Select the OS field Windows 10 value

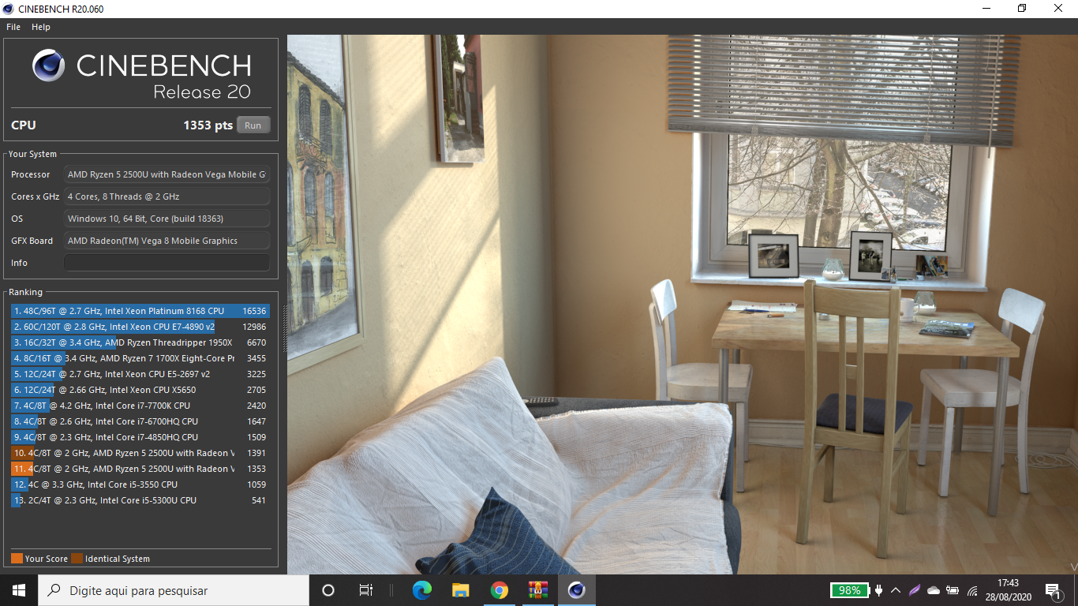[x=167, y=219]
